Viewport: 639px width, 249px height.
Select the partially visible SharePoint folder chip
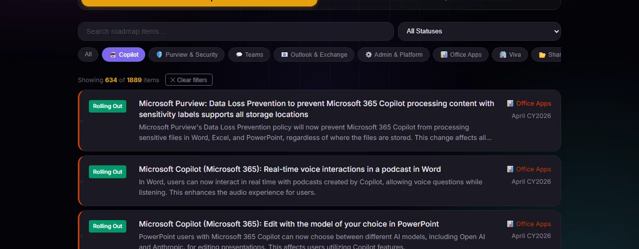click(x=548, y=55)
